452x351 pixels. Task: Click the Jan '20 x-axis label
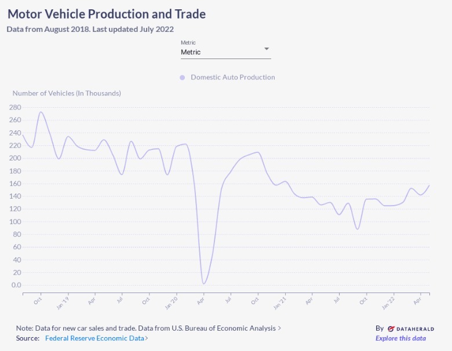click(171, 303)
